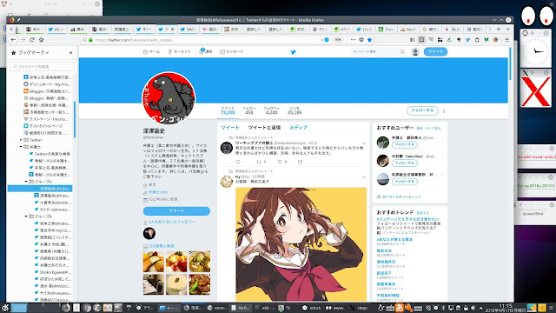Open the クストタイトルページ bookmark

click(x=43, y=126)
